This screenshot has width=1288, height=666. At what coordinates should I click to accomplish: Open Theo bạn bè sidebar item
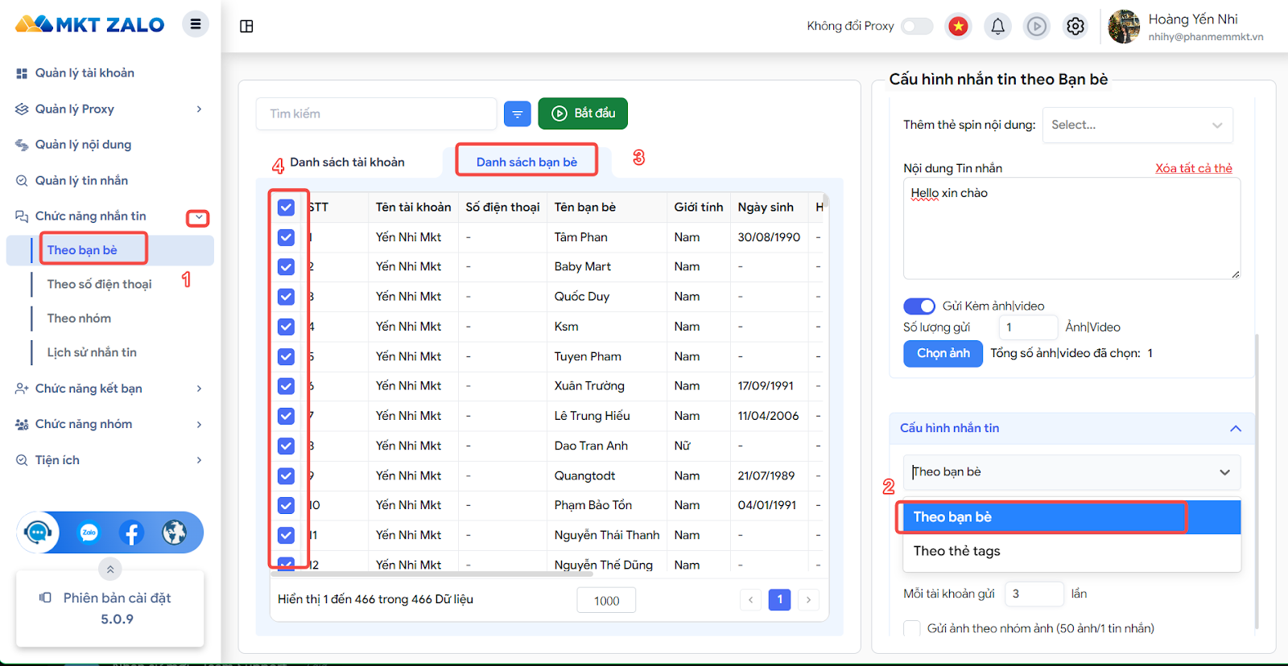pyautogui.click(x=81, y=250)
